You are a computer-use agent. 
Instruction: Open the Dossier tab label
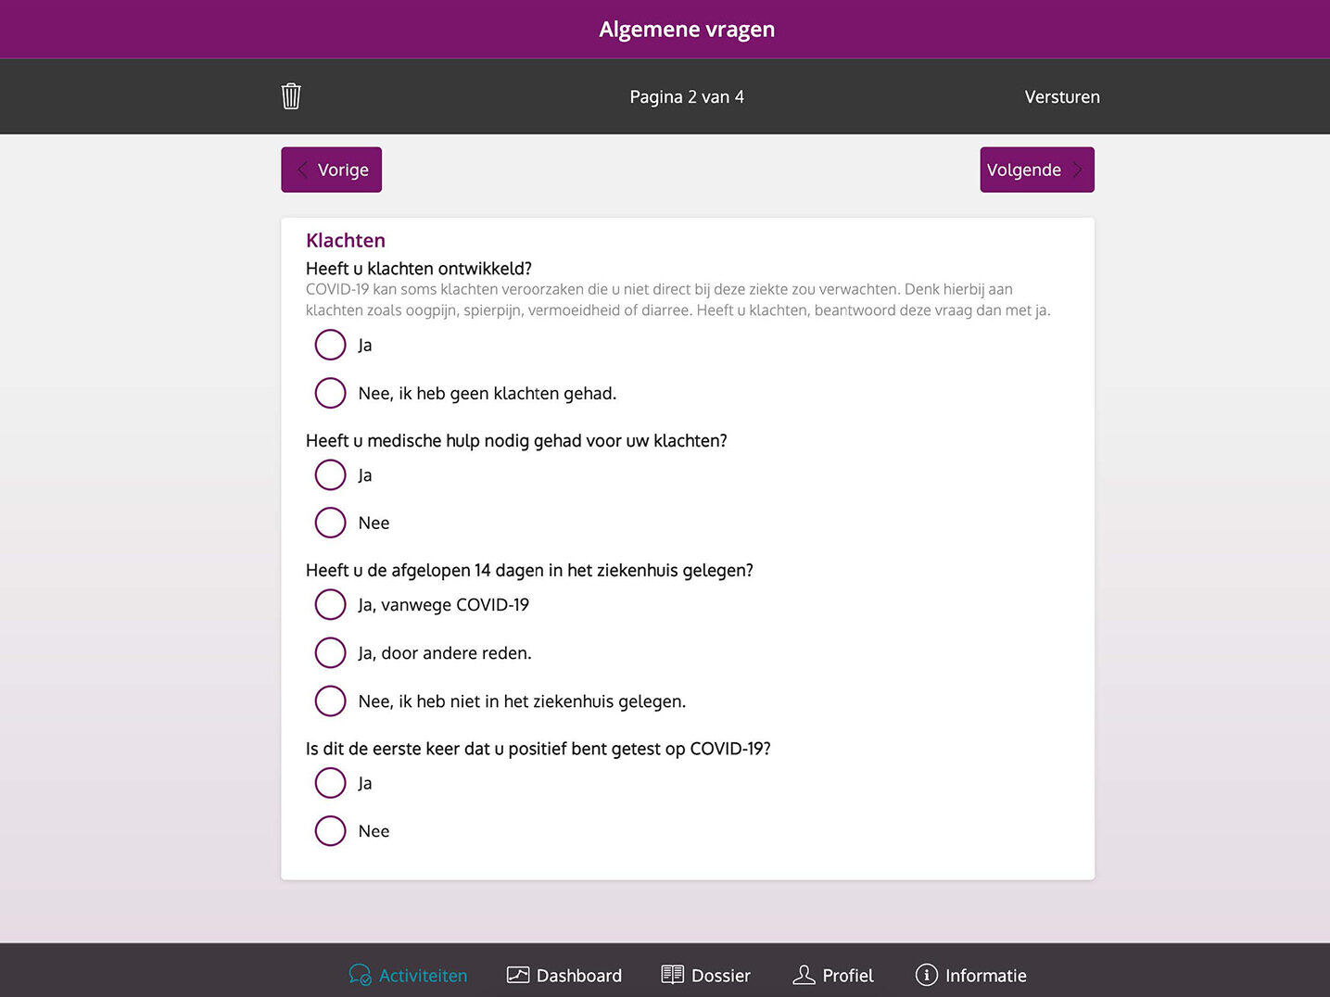(x=720, y=976)
